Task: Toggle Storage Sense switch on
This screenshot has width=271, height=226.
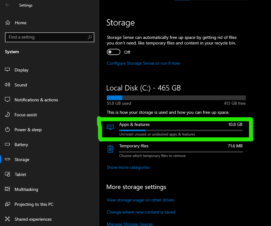Action: point(114,52)
